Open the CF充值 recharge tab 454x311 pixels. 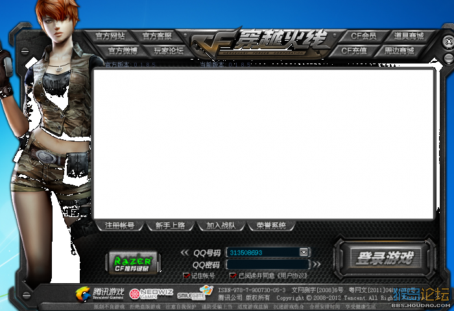tap(354, 51)
